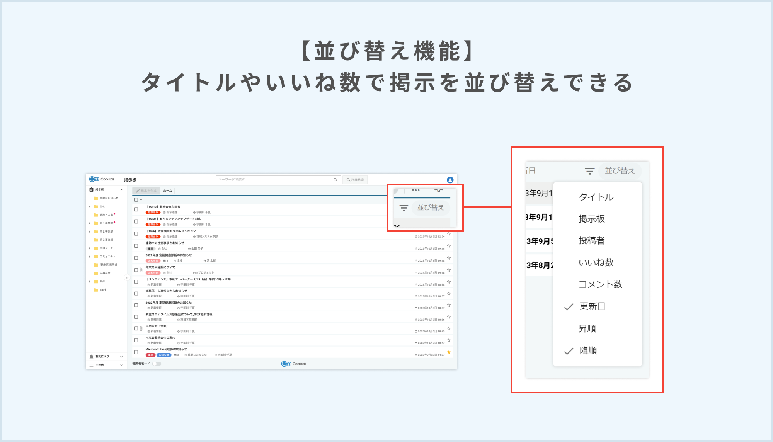
Task: Choose コメント数 in the sort menu
Action: (x=598, y=285)
